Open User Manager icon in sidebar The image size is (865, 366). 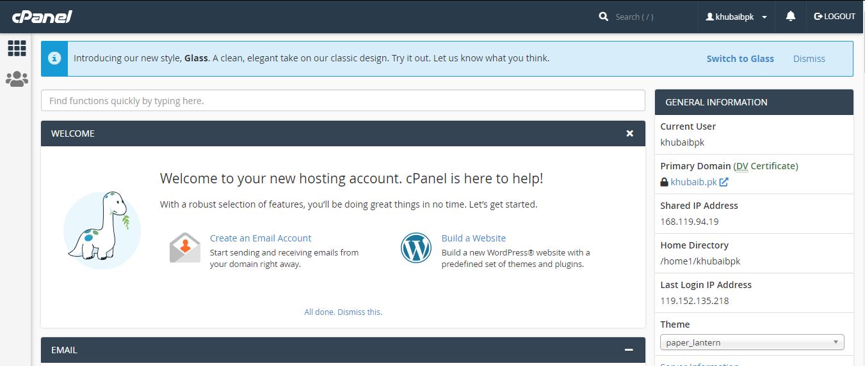pos(17,79)
